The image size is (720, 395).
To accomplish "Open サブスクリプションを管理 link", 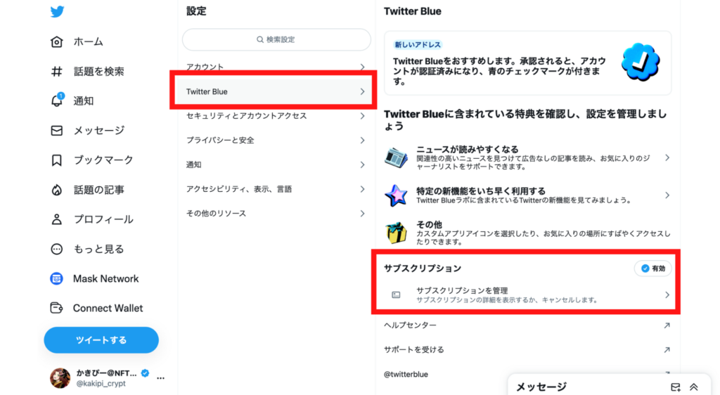I will click(x=526, y=295).
